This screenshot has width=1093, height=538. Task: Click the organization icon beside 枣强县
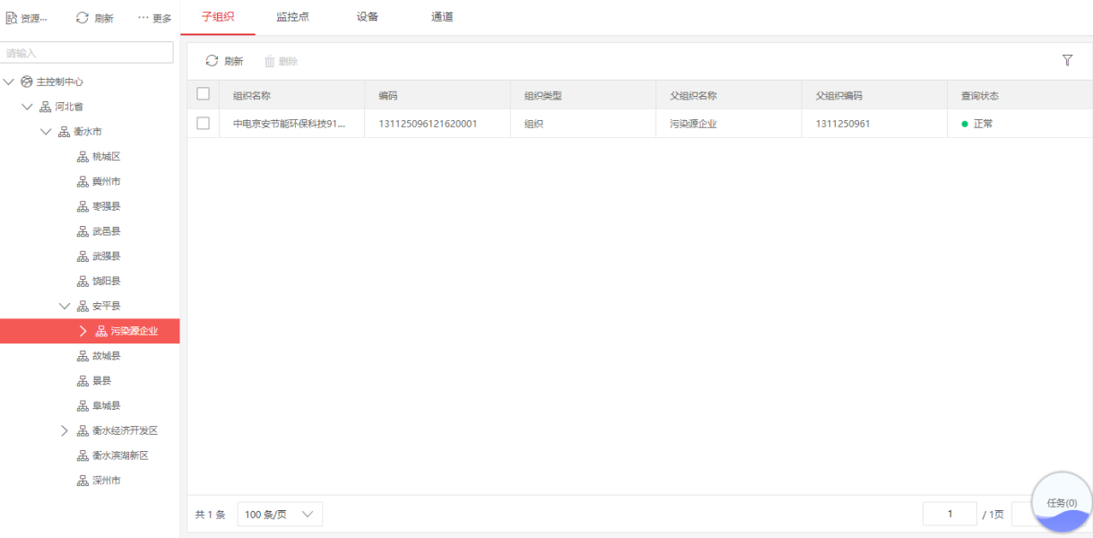(x=82, y=206)
